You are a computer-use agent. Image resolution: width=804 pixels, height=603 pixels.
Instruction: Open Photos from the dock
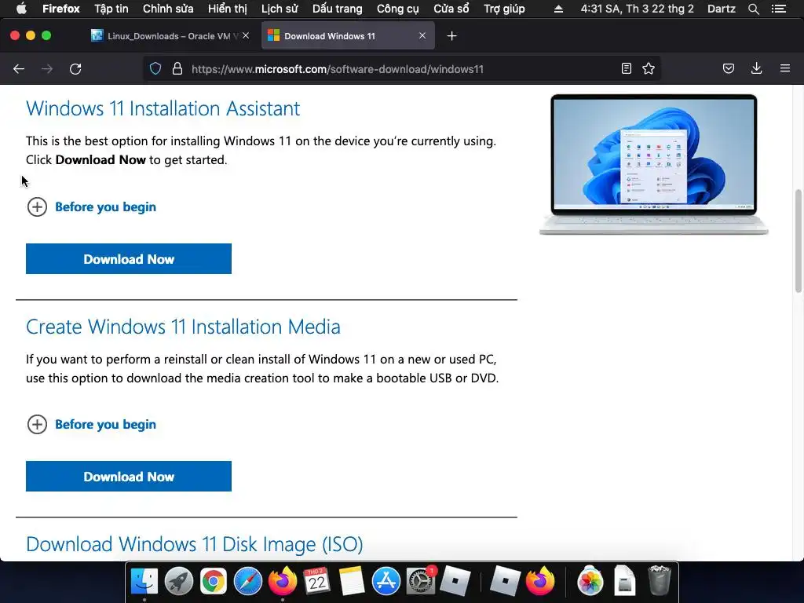[590, 581]
